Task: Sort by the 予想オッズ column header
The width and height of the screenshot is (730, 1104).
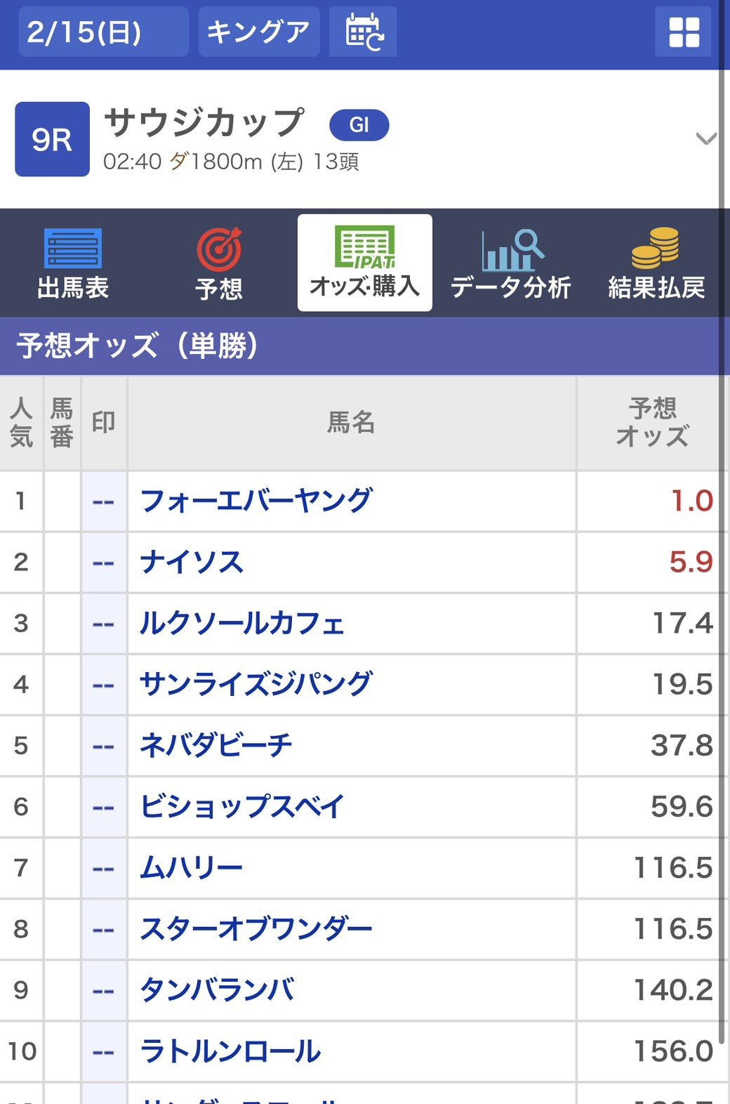Action: coord(652,423)
